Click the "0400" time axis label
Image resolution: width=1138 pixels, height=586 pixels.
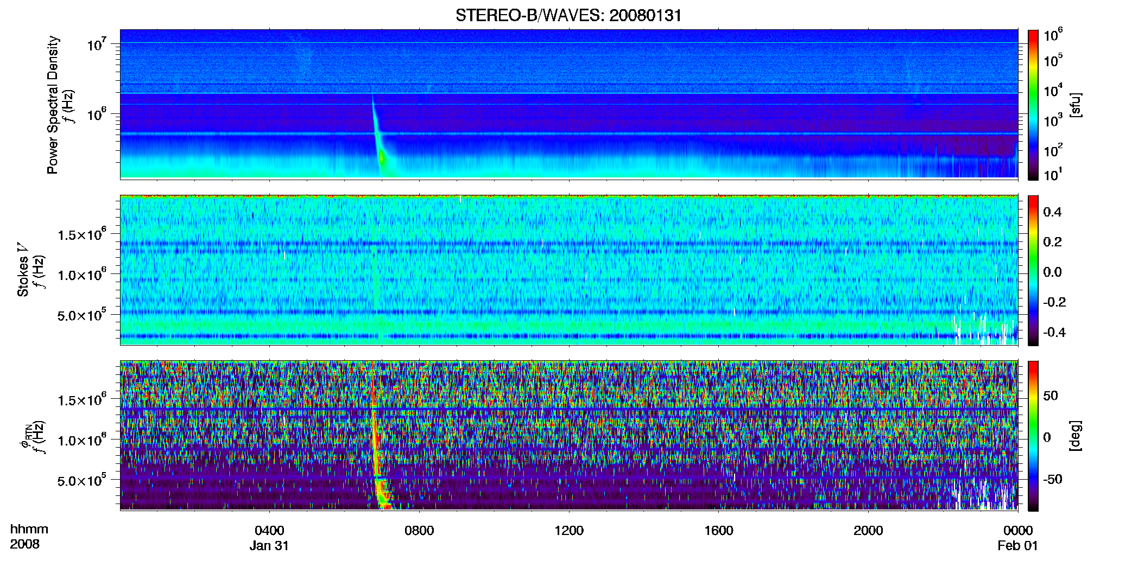point(269,530)
